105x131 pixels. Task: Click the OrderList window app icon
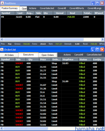click(2, 50)
